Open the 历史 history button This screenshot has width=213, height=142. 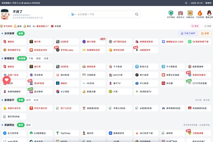(x=208, y=26)
